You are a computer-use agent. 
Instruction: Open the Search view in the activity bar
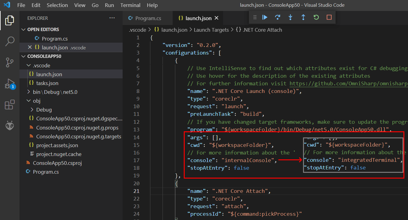coord(10,41)
